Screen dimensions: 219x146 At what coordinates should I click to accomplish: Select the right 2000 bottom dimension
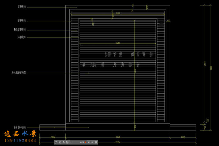pos(183,137)
